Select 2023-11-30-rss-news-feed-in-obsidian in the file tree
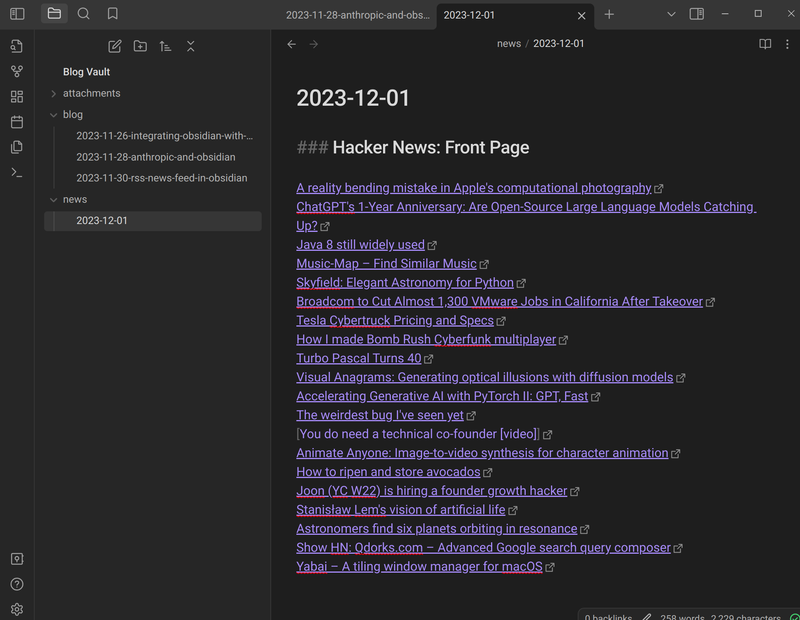The image size is (800, 620). [x=161, y=178]
